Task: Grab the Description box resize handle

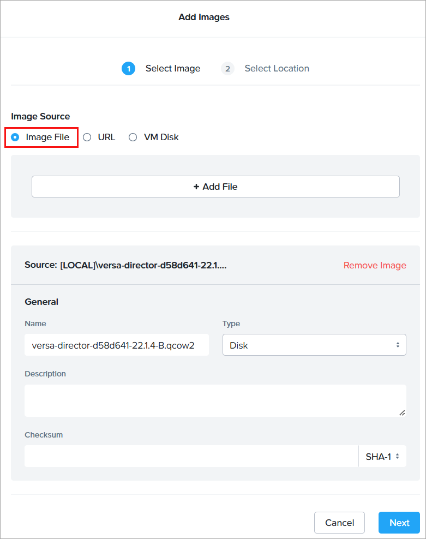Action: [x=402, y=413]
